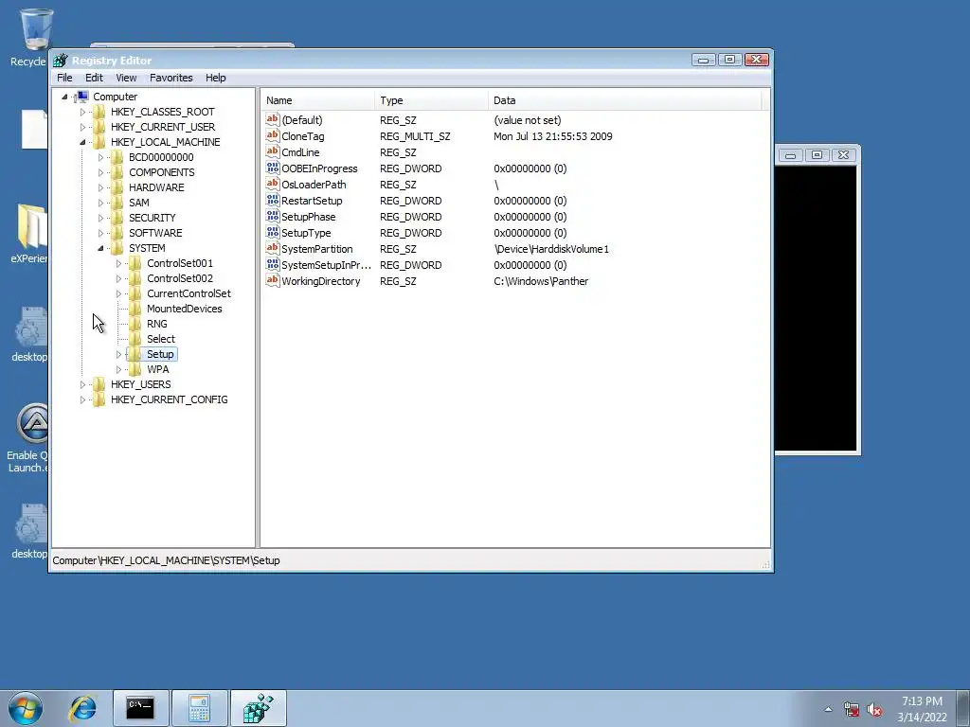970x727 pixels.
Task: Open the Favorites menu
Action: (x=171, y=78)
